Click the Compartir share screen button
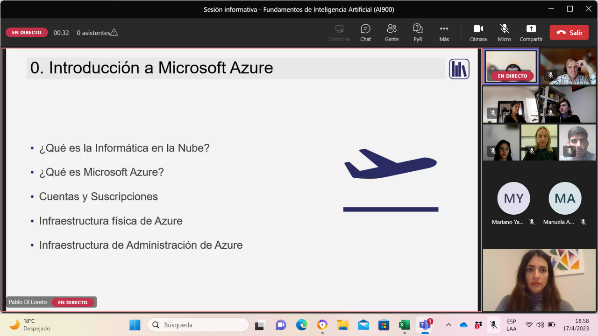 [531, 33]
